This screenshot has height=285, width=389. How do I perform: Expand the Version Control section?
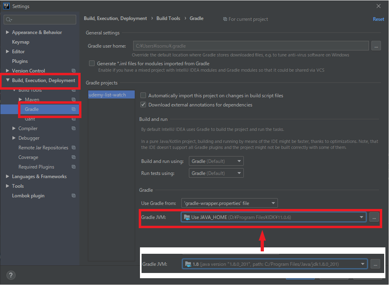(x=8, y=70)
